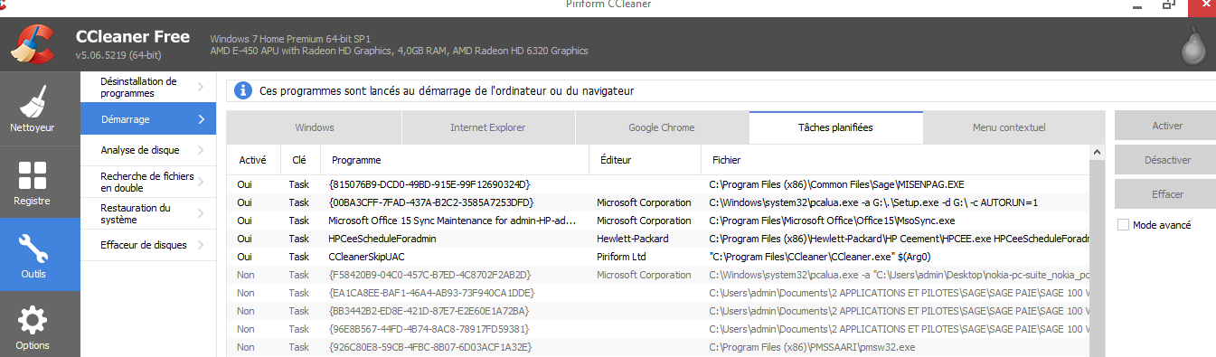The image size is (1216, 357).
Task: Sort by the Éditeur column header
Action: [646, 160]
